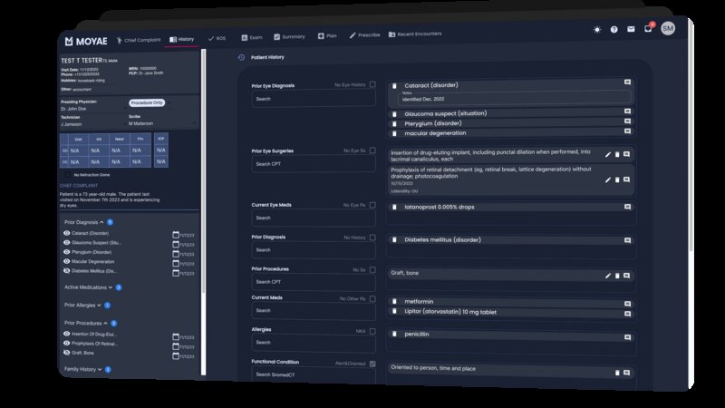Expand the Prior Allergies section
This screenshot has width=725, height=408.
(99, 305)
